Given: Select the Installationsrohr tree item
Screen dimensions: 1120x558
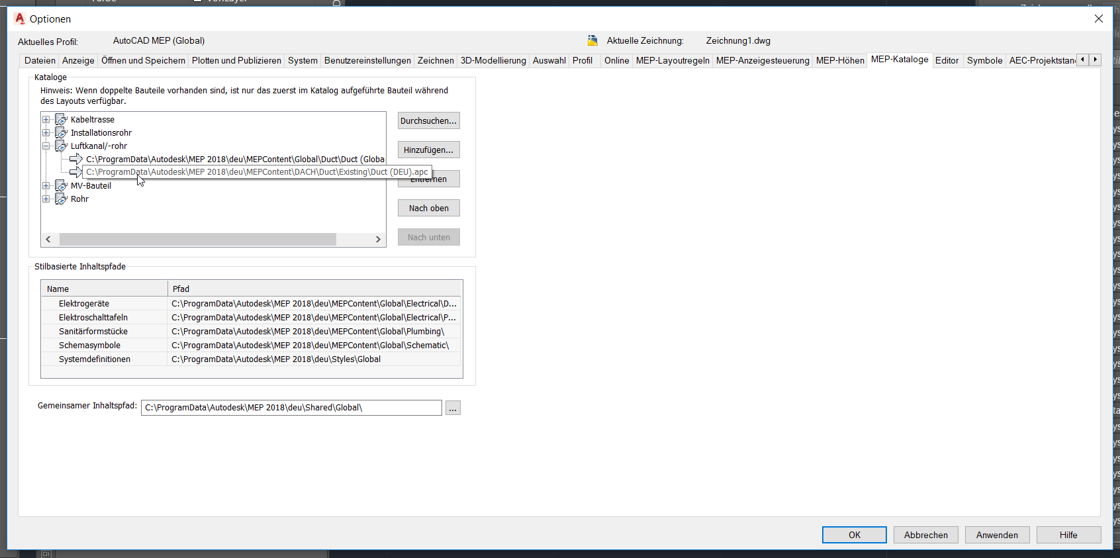Looking at the screenshot, I should [101, 132].
